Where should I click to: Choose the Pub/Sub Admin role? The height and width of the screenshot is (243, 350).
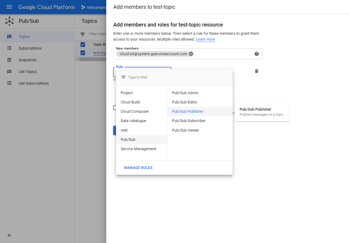coord(200,93)
